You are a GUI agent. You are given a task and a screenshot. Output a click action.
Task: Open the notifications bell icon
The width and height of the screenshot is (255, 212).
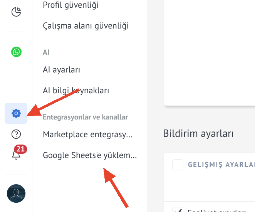tap(16, 155)
